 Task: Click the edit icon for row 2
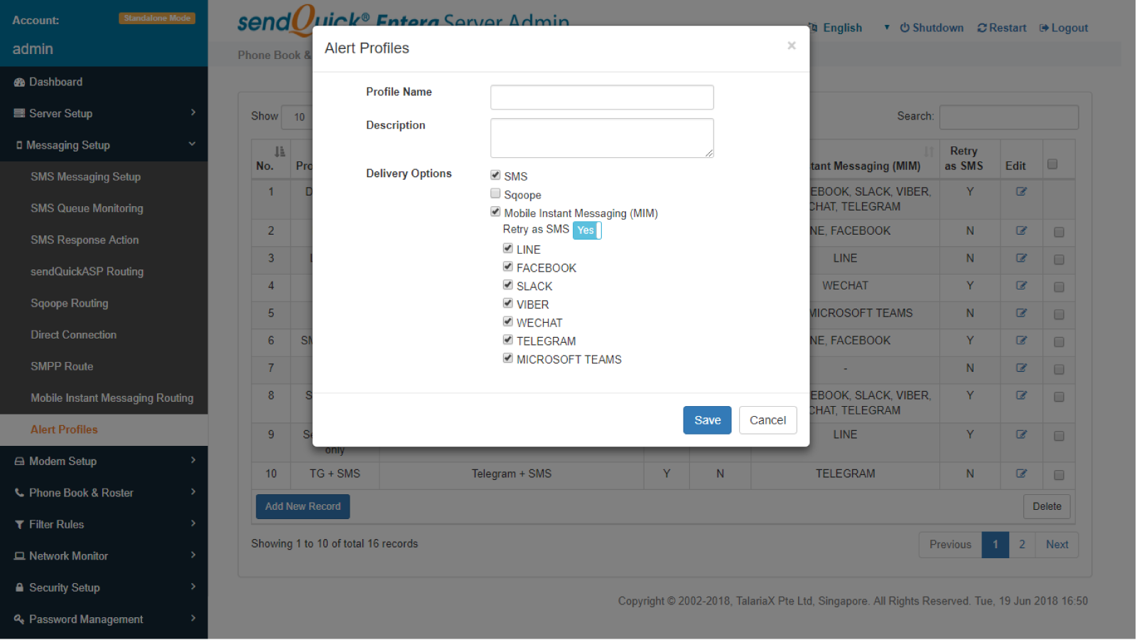pos(1021,231)
